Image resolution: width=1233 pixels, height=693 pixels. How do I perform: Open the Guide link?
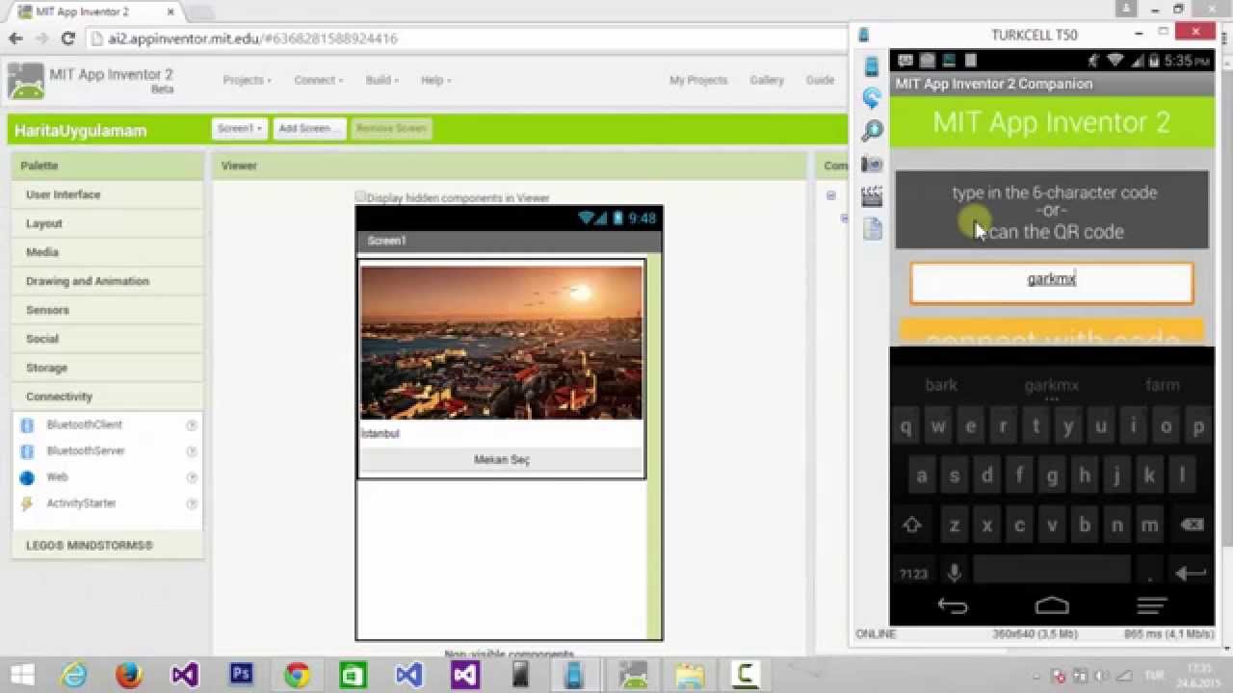(x=820, y=81)
